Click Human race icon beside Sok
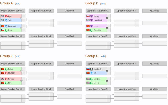 coord(6,20)
